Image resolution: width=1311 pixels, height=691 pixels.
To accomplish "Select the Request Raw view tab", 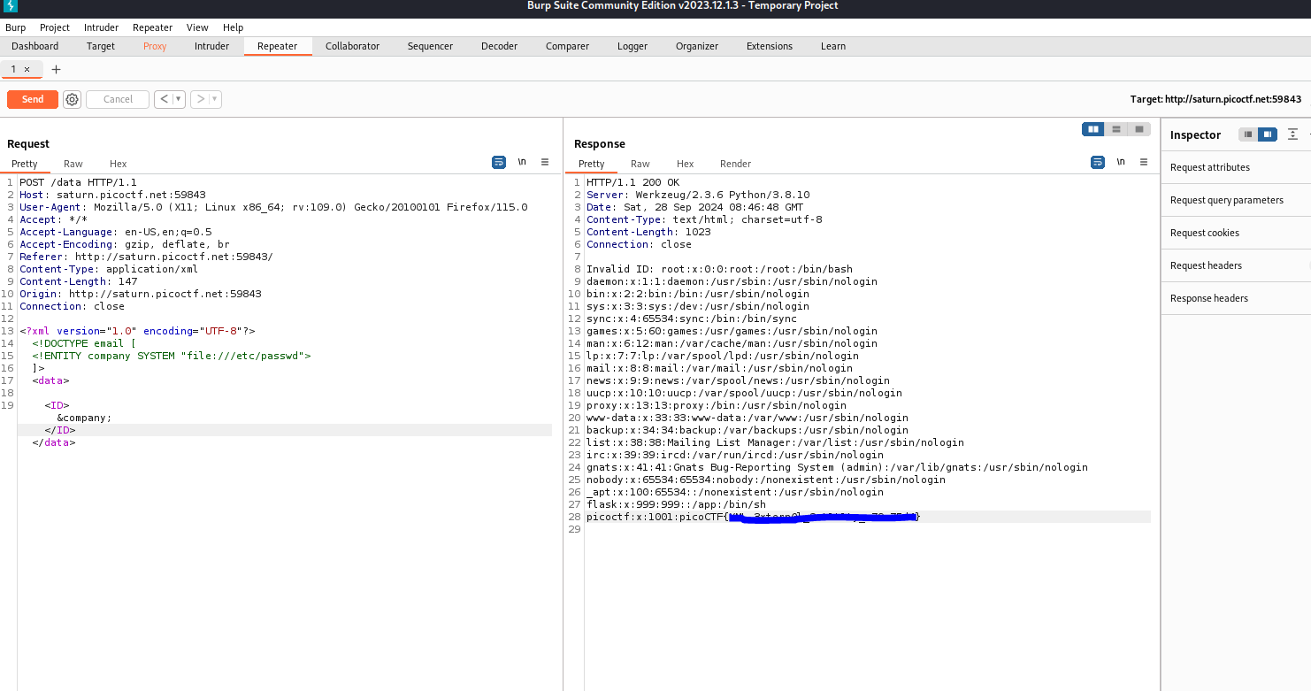I will [73, 164].
